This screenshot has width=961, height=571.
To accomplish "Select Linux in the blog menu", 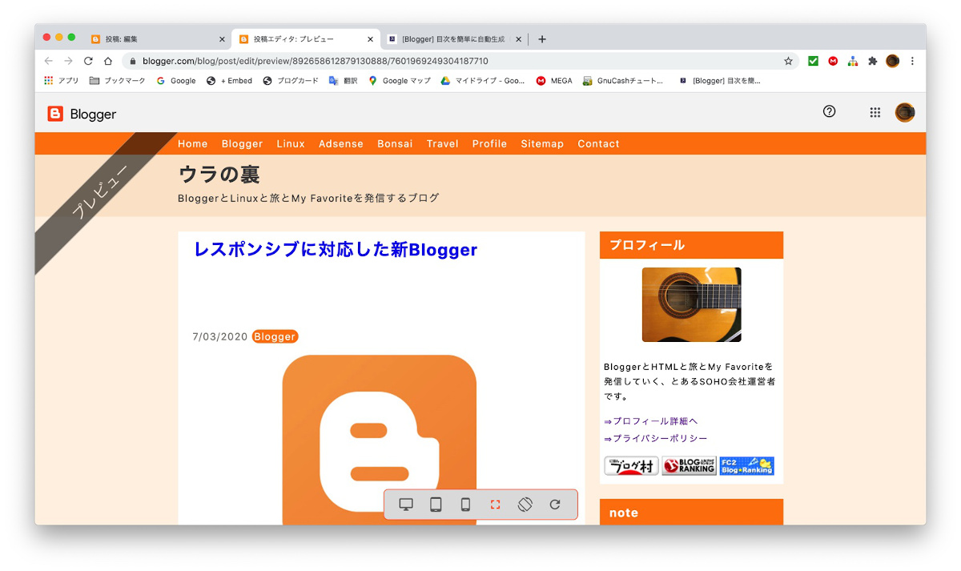I will coord(291,144).
